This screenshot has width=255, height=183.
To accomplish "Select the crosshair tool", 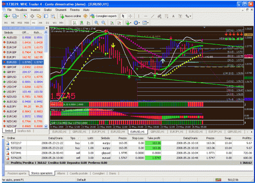I will (130, 16).
